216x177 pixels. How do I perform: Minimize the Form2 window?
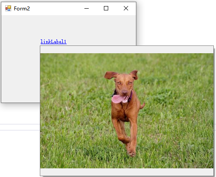pyautogui.click(x=87, y=8)
